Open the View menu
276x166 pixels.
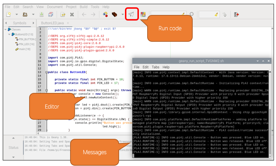40,7
